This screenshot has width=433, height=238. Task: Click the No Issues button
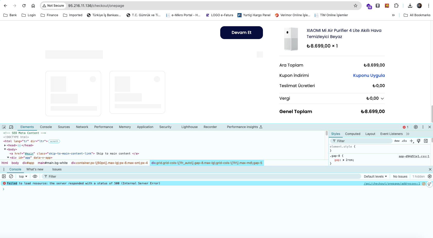(x=400, y=177)
